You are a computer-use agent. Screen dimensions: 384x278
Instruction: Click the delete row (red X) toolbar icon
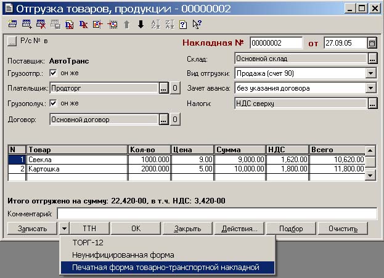point(41,24)
